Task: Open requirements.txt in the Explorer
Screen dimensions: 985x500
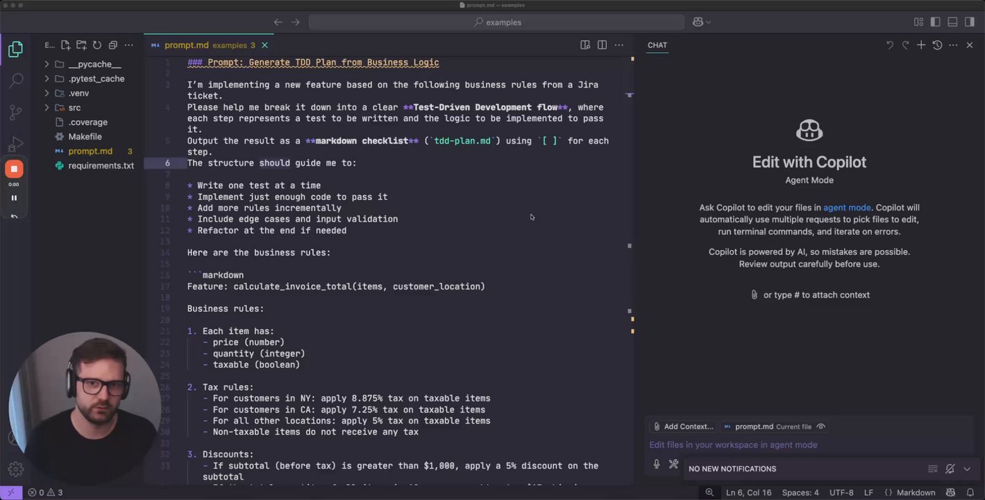Action: tap(101, 166)
